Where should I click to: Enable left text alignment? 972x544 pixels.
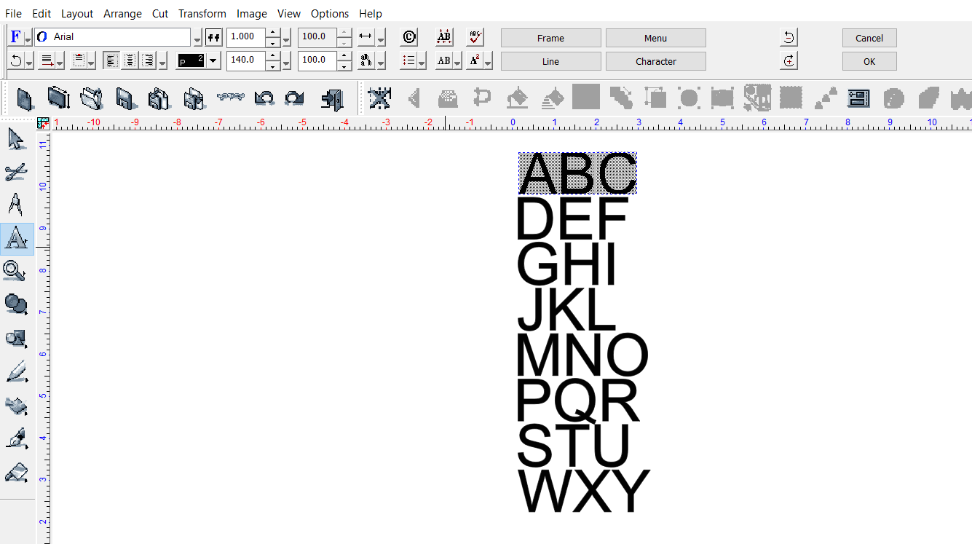pos(111,60)
